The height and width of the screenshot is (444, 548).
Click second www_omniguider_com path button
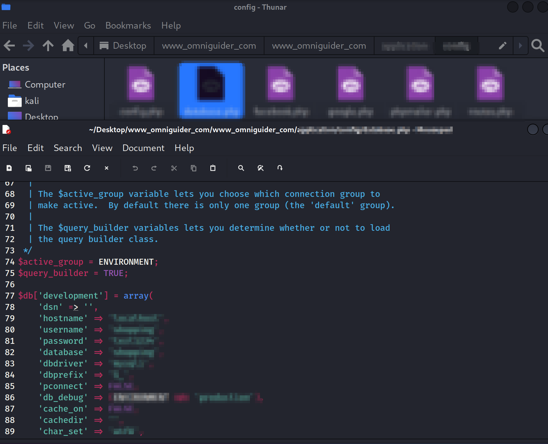319,46
